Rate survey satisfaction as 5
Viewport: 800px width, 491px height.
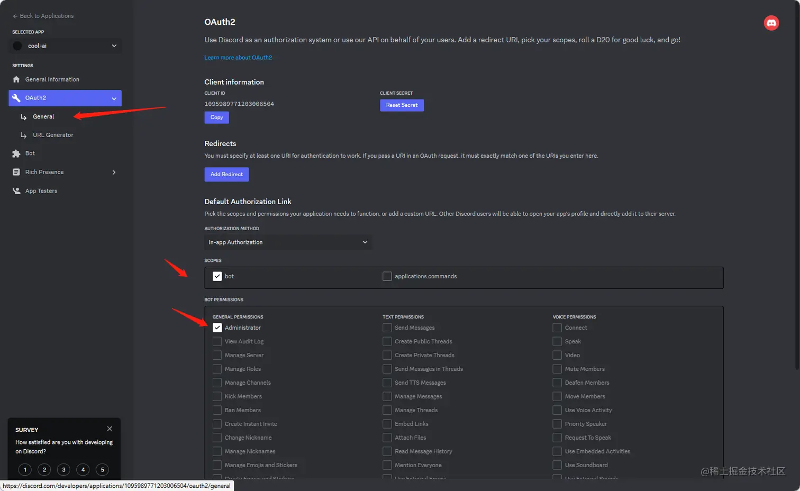102,469
